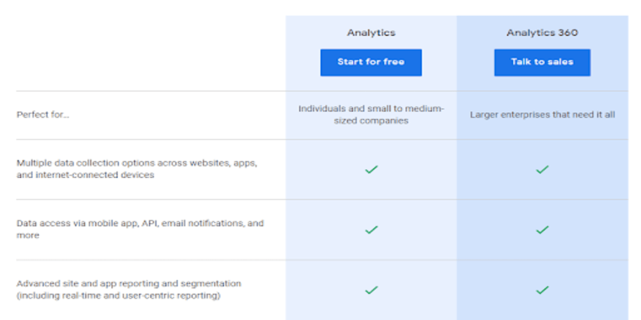Screen dimensions: 641x320
Task: Click the "Perfect for..." row label
Action: [43, 115]
